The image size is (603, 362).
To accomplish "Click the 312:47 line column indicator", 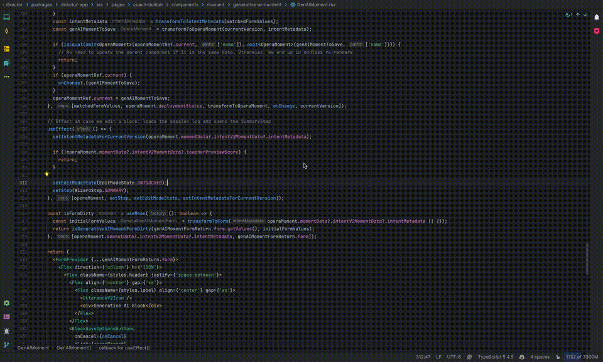I will point(423,357).
